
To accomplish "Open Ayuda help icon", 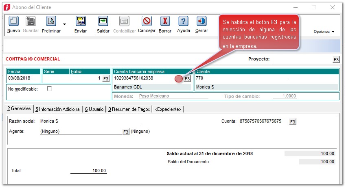I will coord(184,22).
